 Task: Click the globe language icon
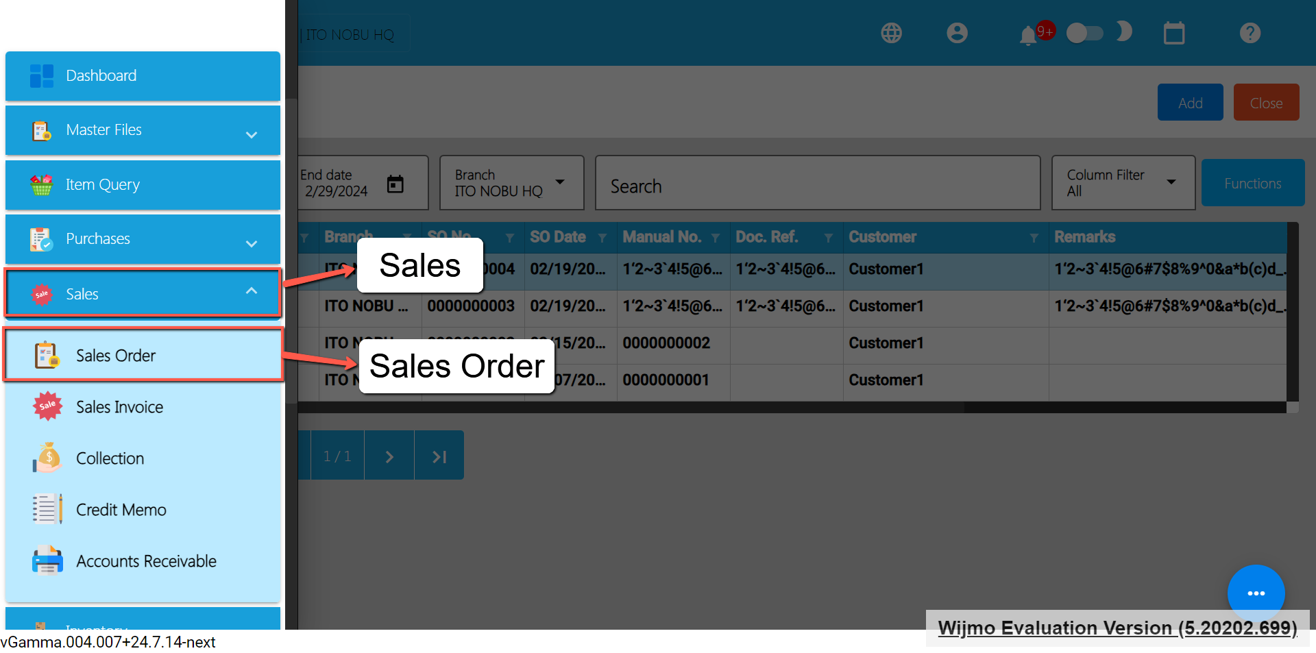click(x=891, y=33)
